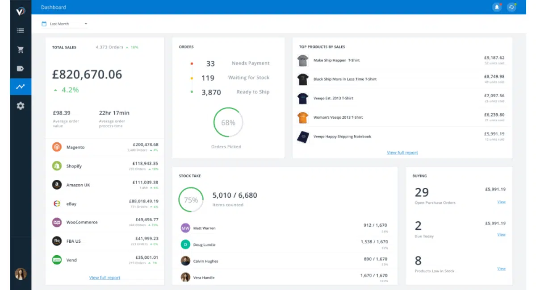This screenshot has width=536, height=290.
Task: Click the user profile avatar in the sidebar
Action: [21, 273]
